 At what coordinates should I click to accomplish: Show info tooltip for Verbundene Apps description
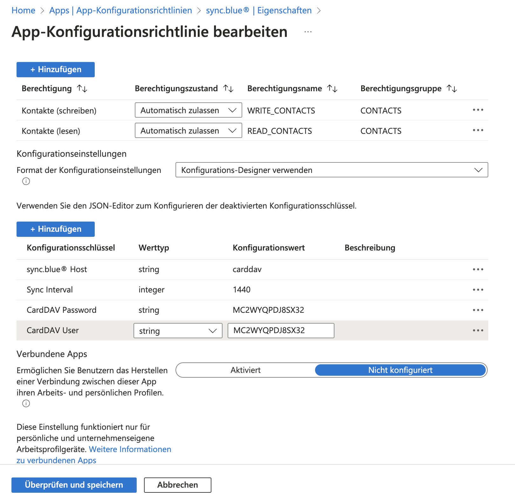tap(26, 403)
